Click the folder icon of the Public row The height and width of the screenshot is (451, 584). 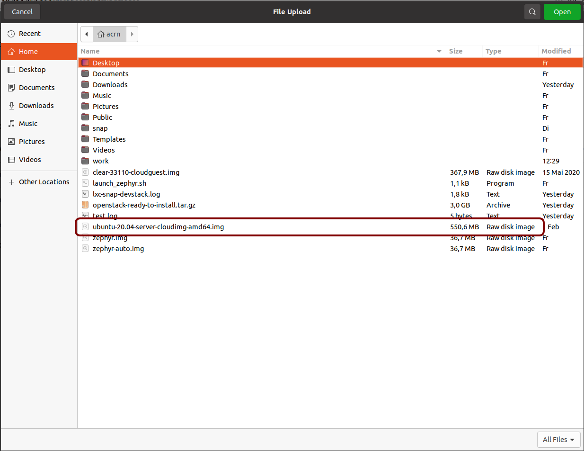click(x=85, y=117)
